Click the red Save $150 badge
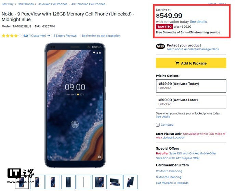249x191 pixels. pyautogui.click(x=165, y=27)
